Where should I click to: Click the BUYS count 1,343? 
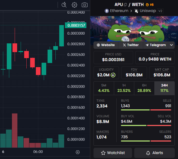click(x=125, y=106)
